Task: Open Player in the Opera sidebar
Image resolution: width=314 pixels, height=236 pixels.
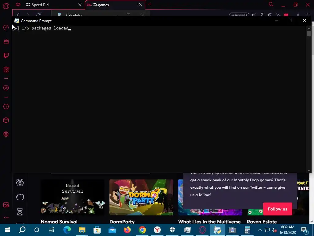Action: (6, 88)
